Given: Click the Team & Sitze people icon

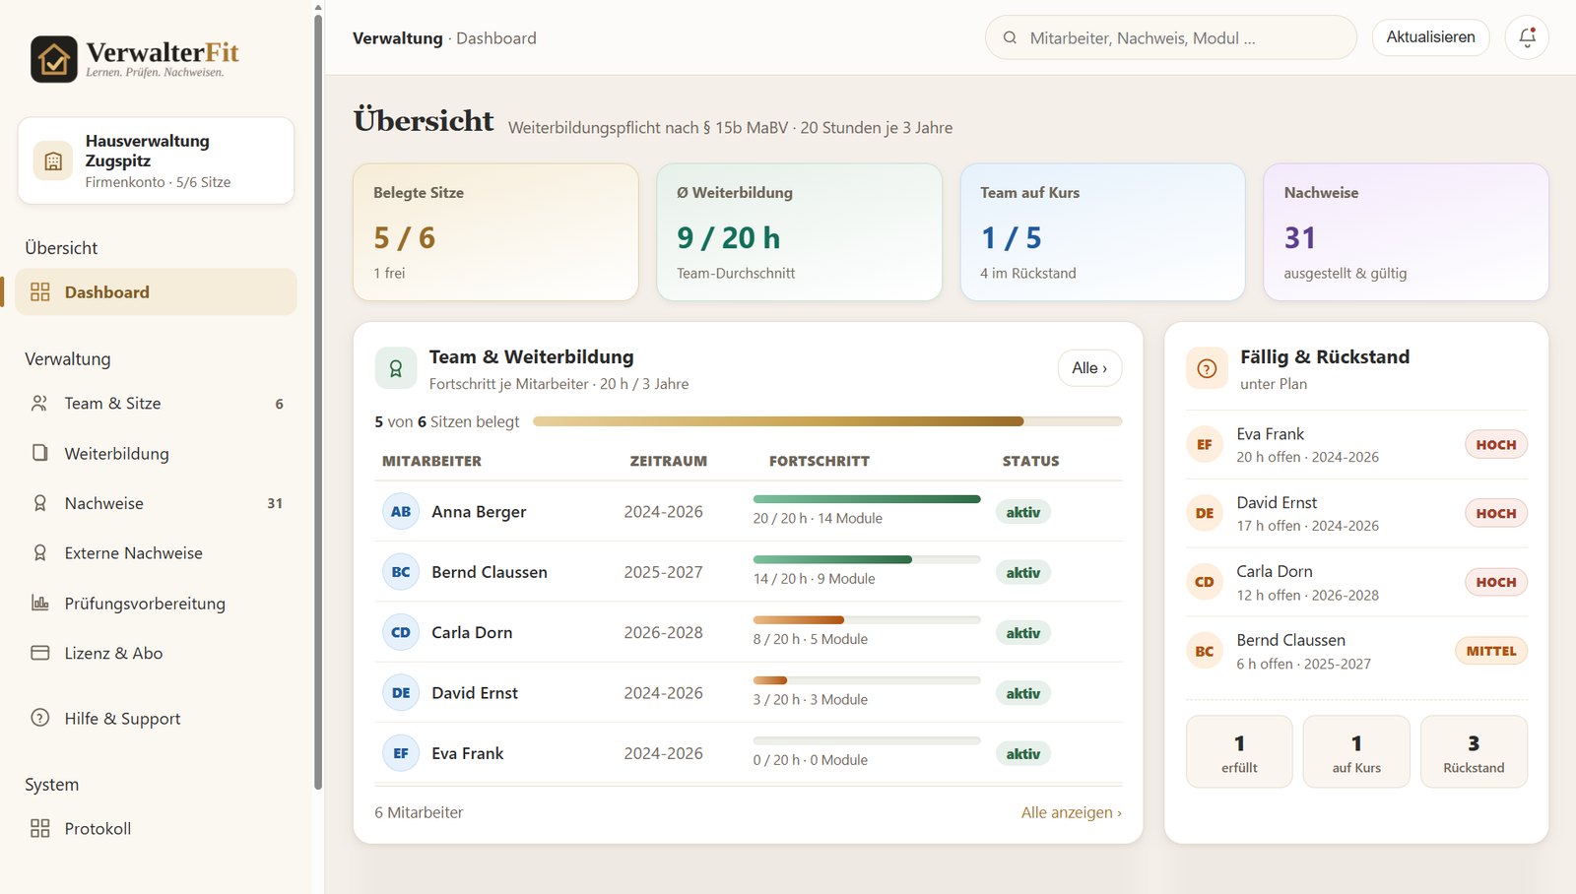Looking at the screenshot, I should (x=40, y=404).
